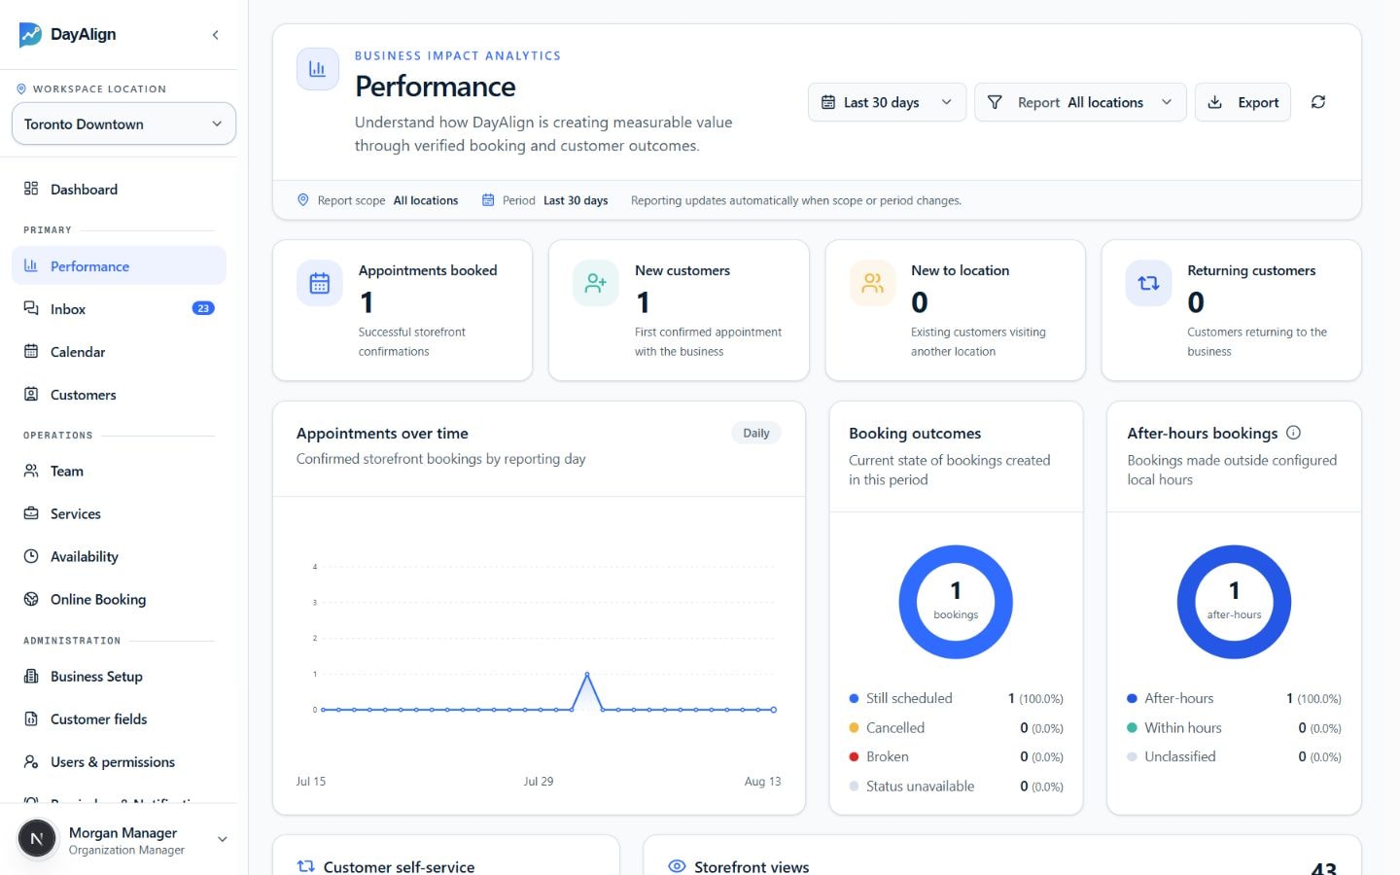Click the Inbox 23 unread badge
This screenshot has width=1400, height=875.
point(203,308)
